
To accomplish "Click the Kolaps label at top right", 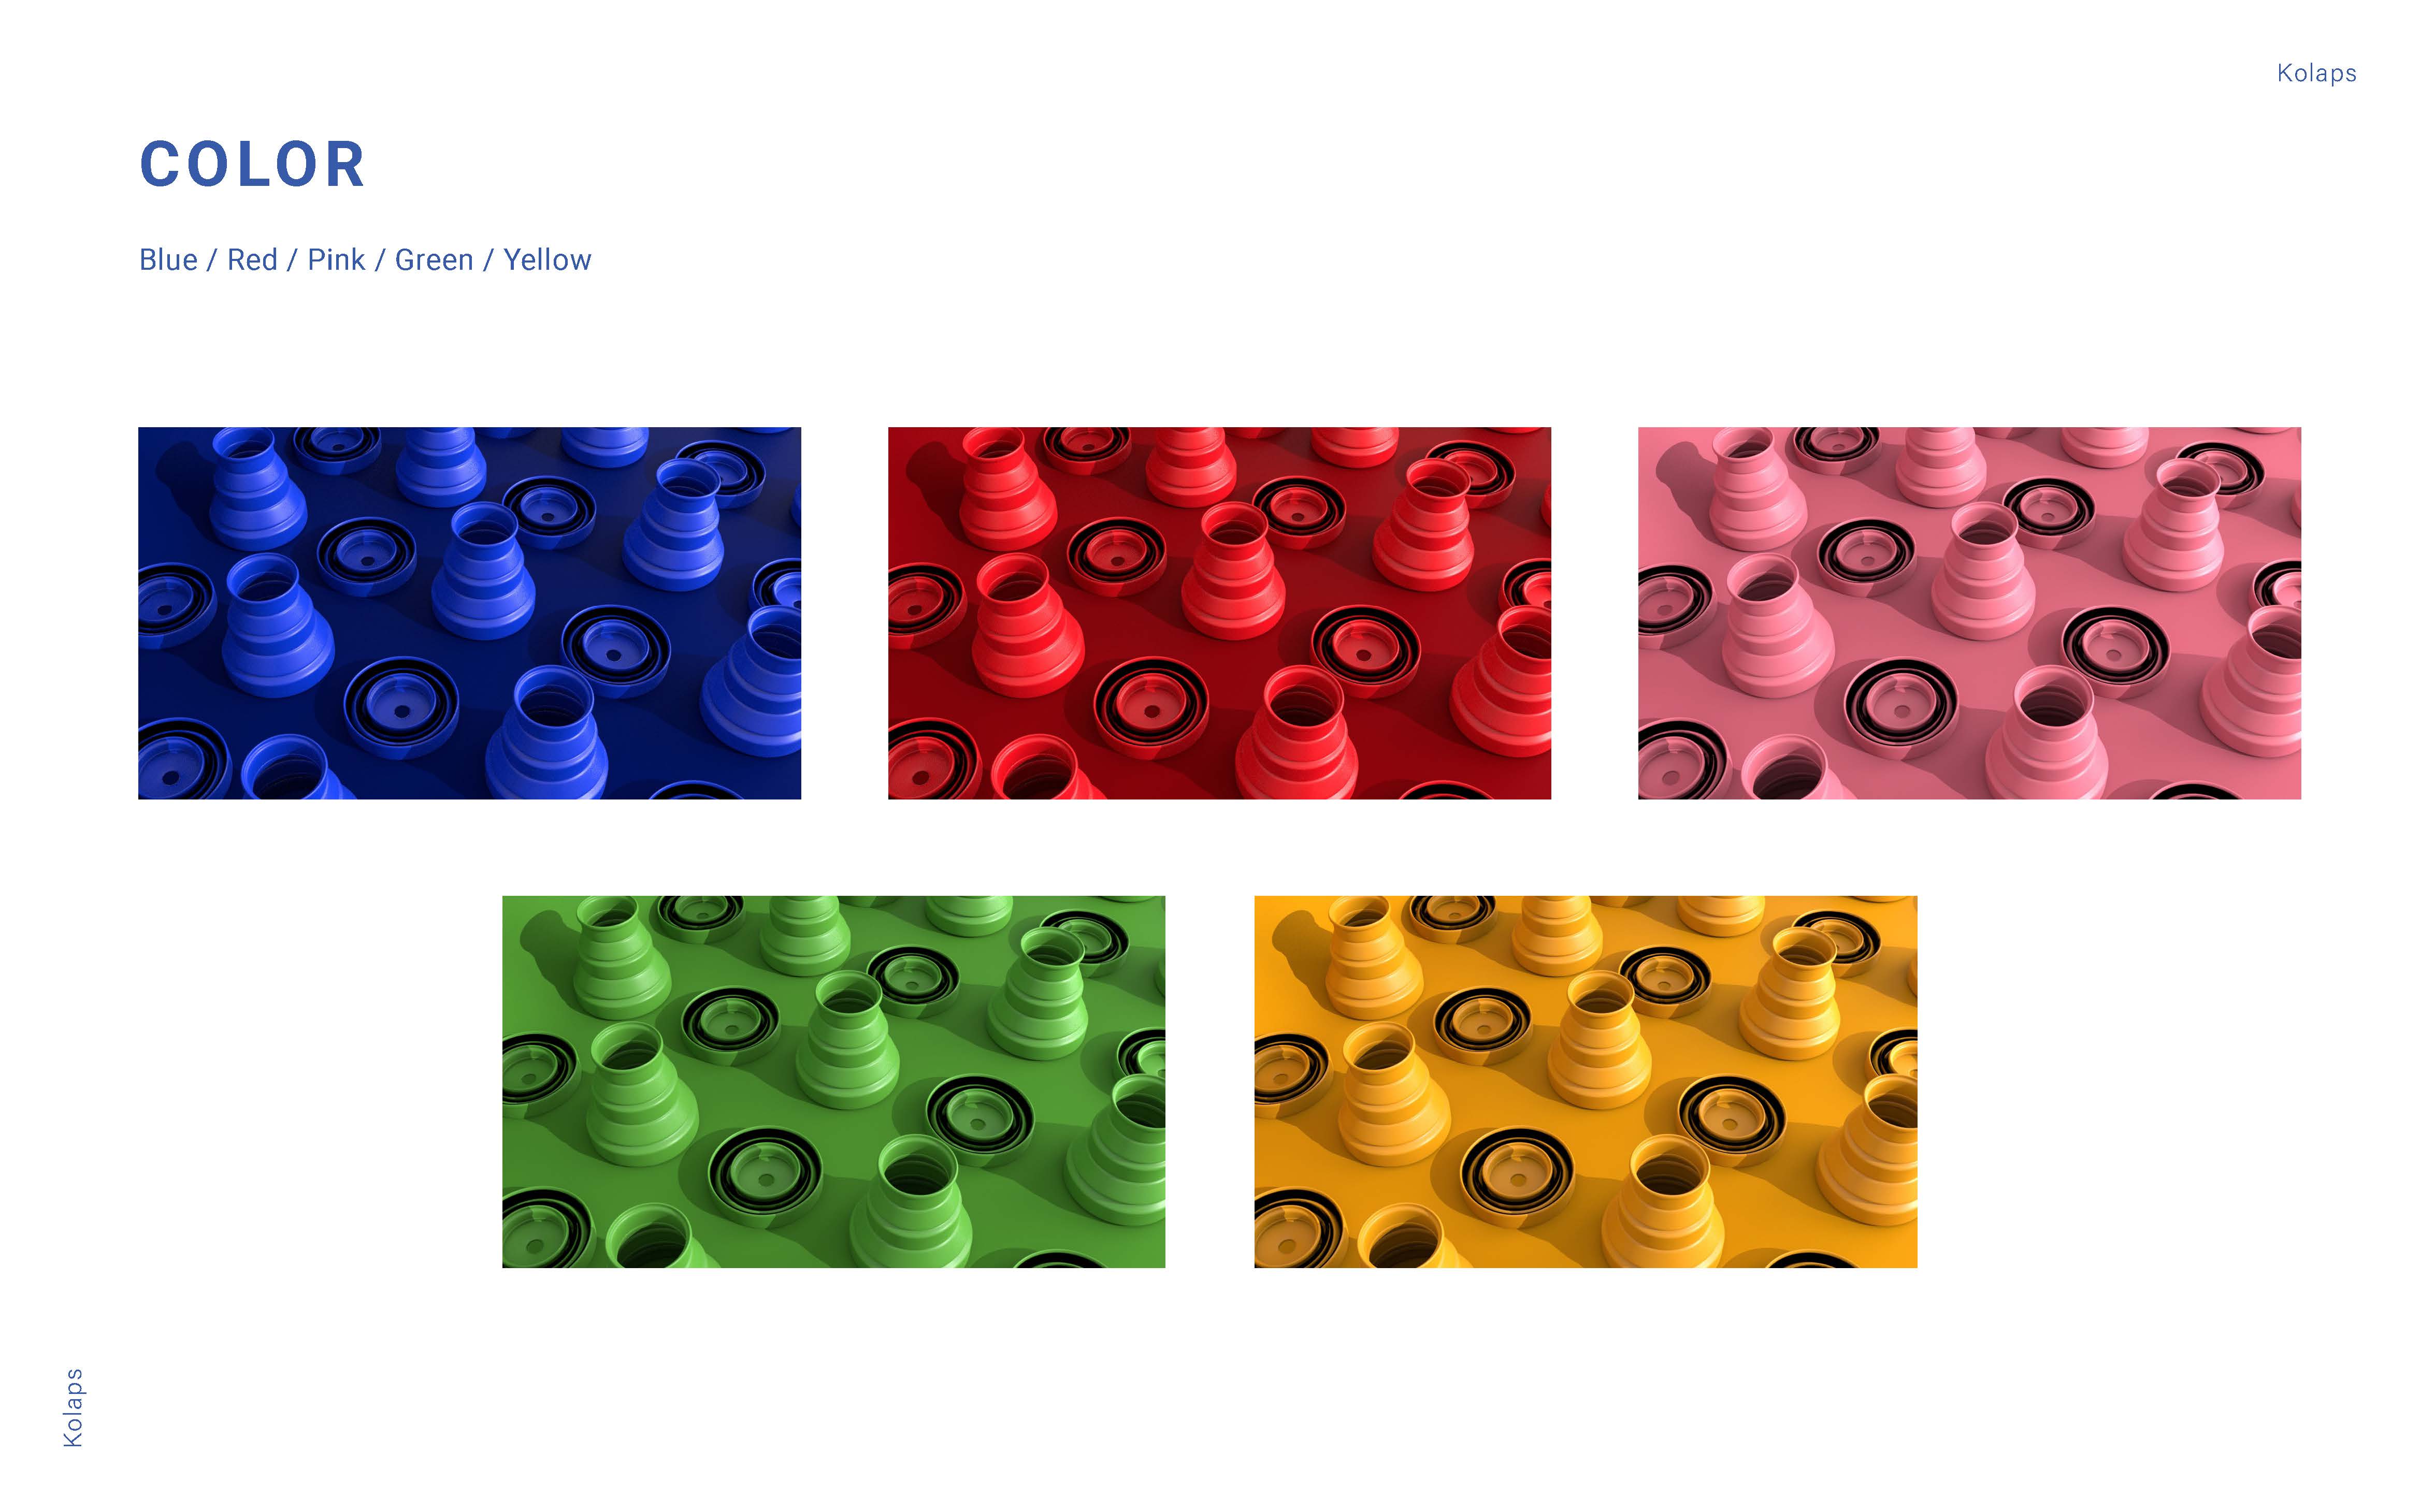I will pyautogui.click(x=2316, y=73).
